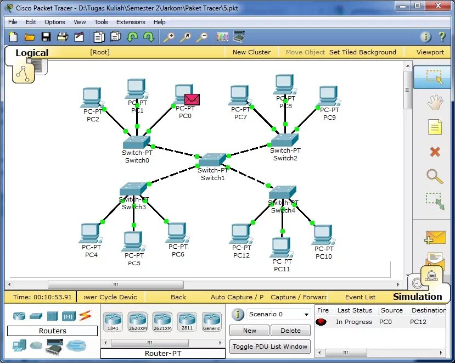Image resolution: width=455 pixels, height=363 pixels.
Task: Select the WAN Emulation cloud icon
Action: tap(36, 345)
